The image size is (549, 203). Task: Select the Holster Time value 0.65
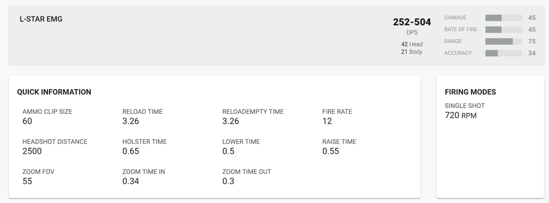(131, 151)
